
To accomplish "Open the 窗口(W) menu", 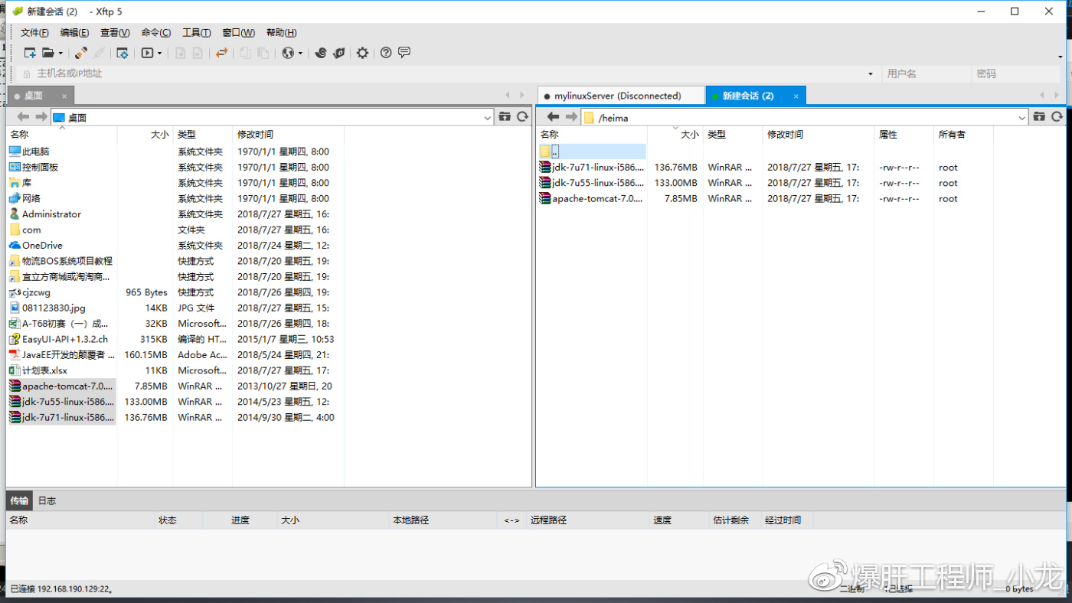I will coord(238,33).
